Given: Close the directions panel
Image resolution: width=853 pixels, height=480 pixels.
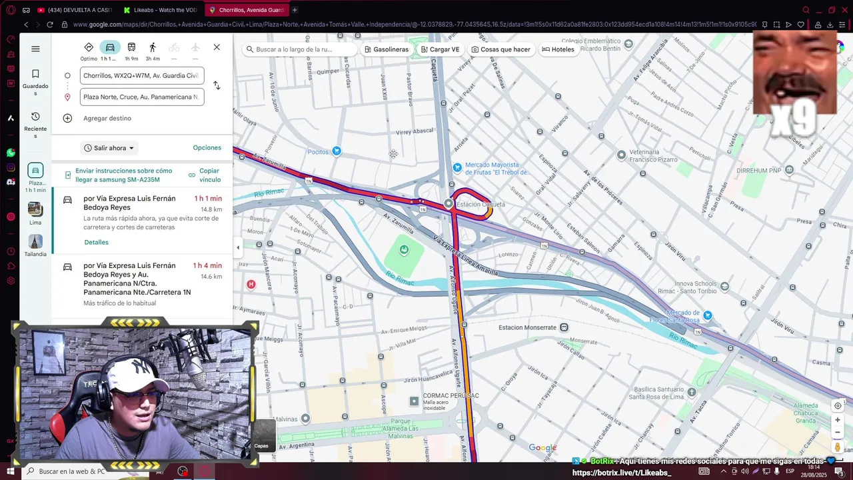Looking at the screenshot, I should coord(217,47).
